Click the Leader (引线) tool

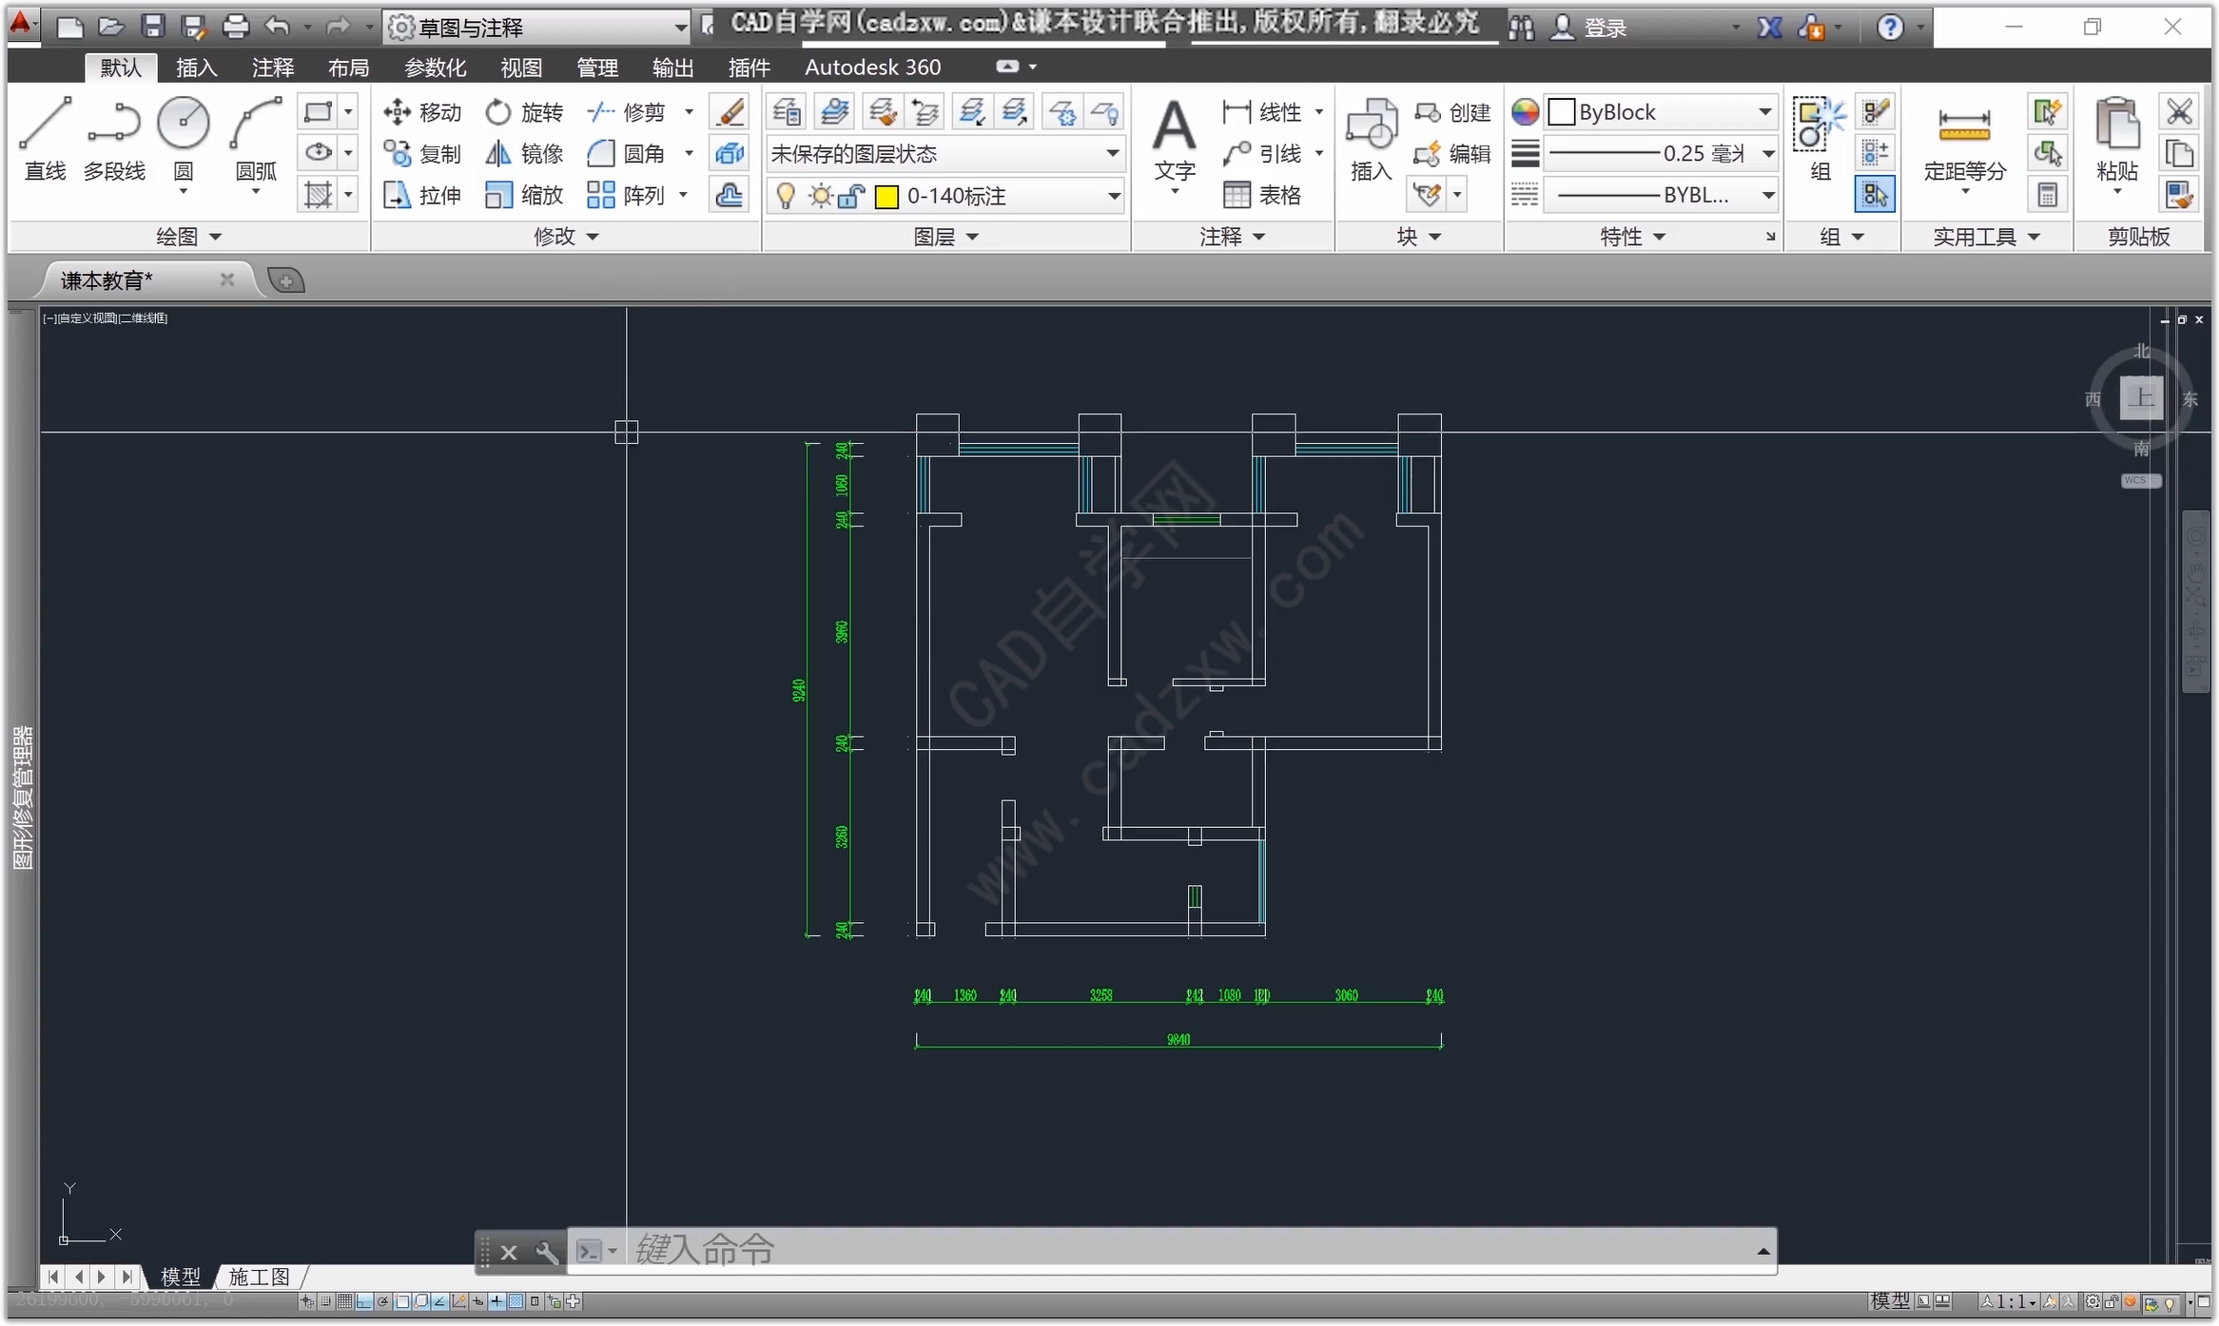pos(1262,153)
